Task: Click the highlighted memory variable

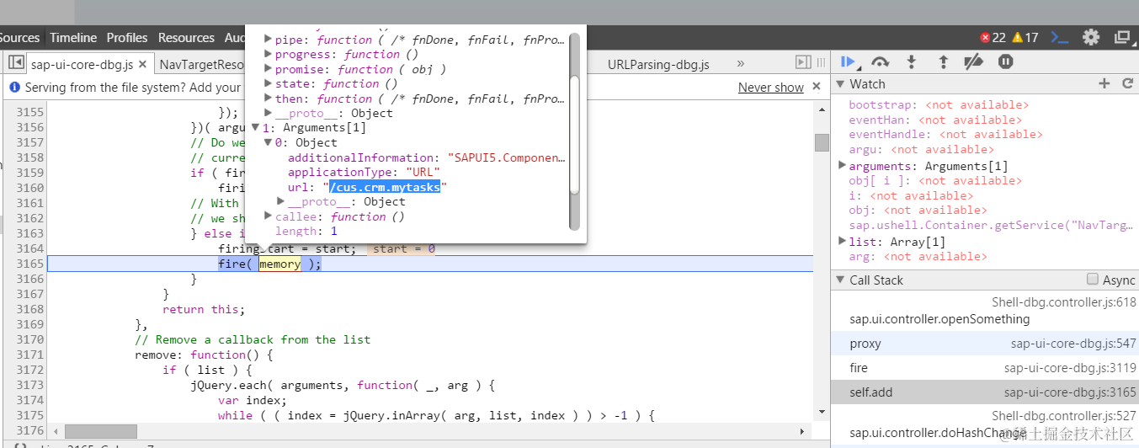Action: pyautogui.click(x=279, y=264)
